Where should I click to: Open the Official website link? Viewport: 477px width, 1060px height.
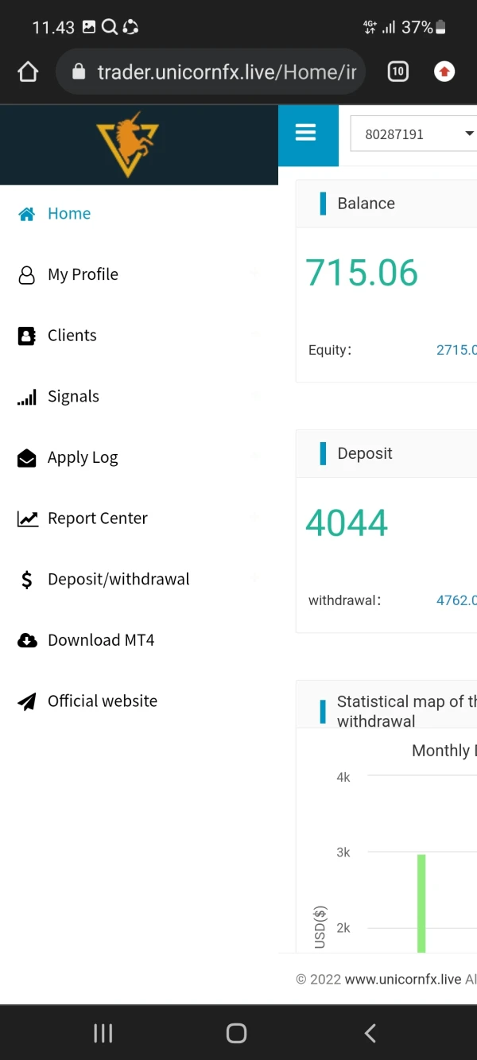[x=102, y=701]
